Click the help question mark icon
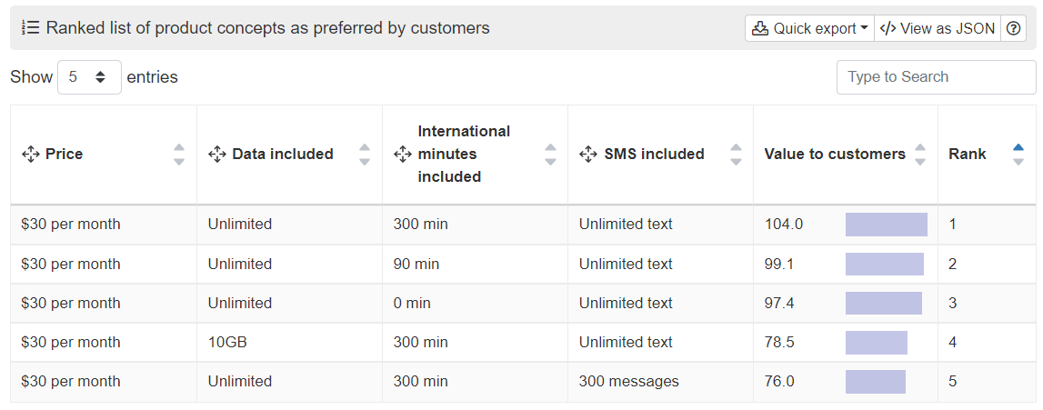This screenshot has height=410, width=1043. pyautogui.click(x=1013, y=28)
